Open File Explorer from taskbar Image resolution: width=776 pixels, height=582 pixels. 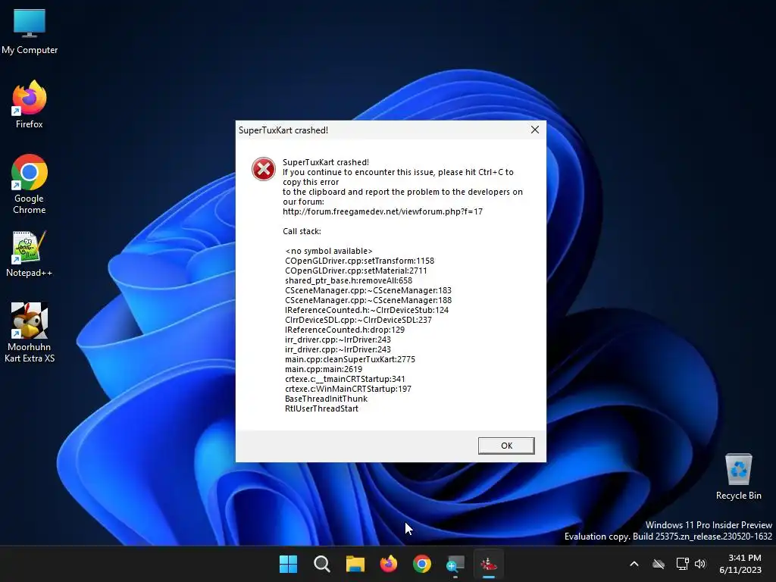(355, 564)
